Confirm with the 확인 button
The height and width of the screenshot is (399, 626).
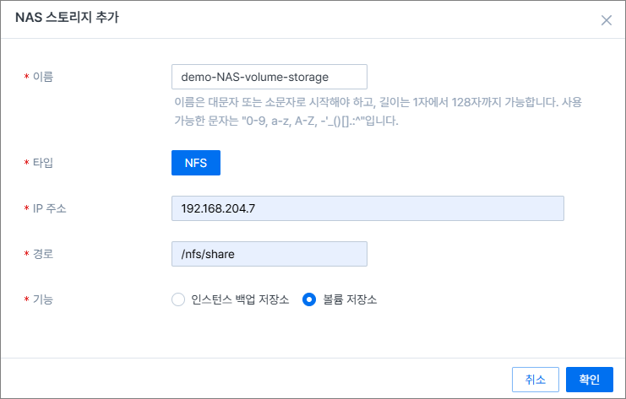589,380
